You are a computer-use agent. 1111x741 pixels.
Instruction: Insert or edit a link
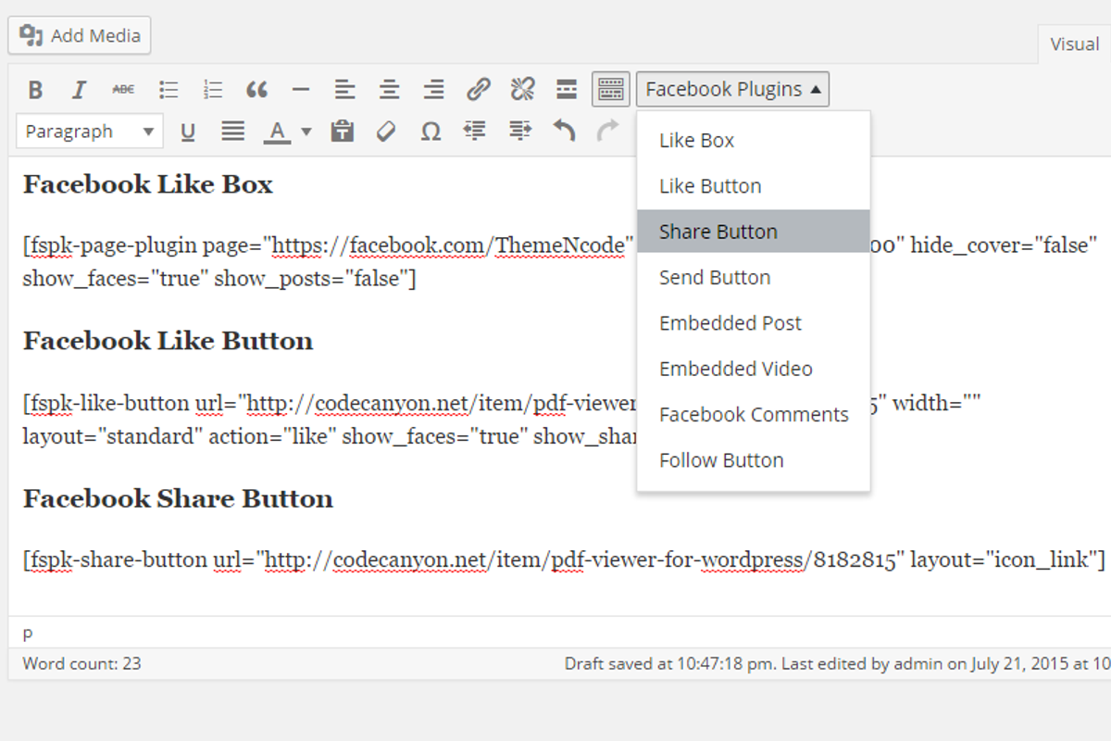tap(478, 89)
